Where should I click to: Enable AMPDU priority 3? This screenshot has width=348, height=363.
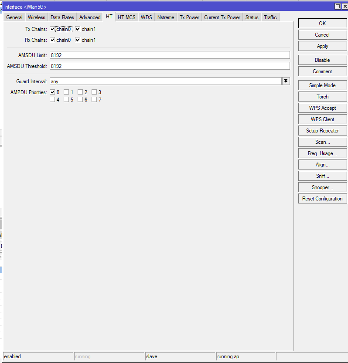pos(94,92)
